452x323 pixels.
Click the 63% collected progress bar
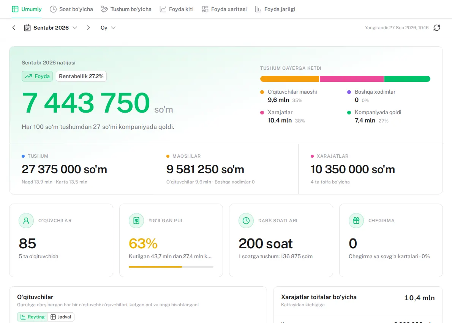coord(171,267)
